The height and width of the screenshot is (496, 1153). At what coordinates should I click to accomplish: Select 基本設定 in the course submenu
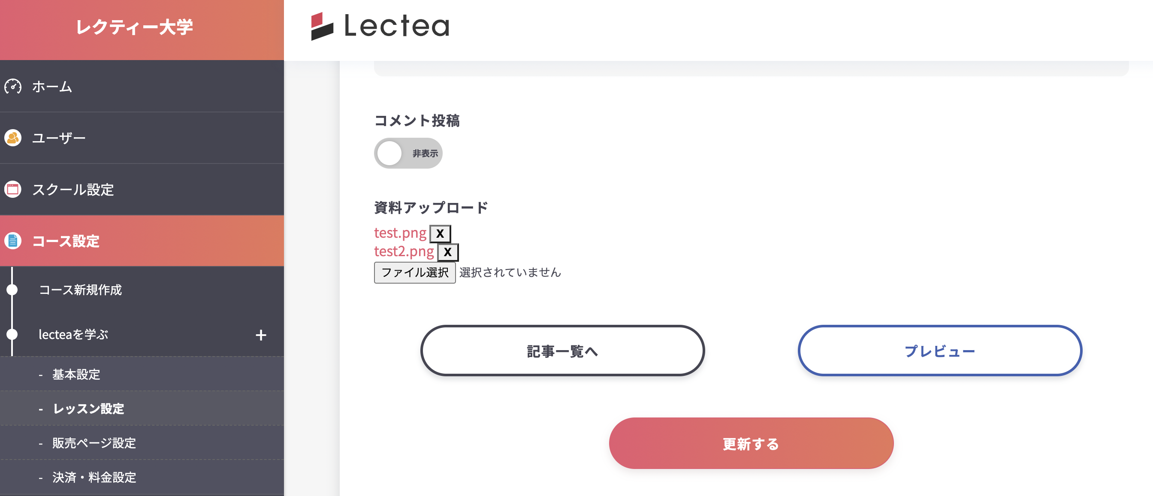click(76, 374)
